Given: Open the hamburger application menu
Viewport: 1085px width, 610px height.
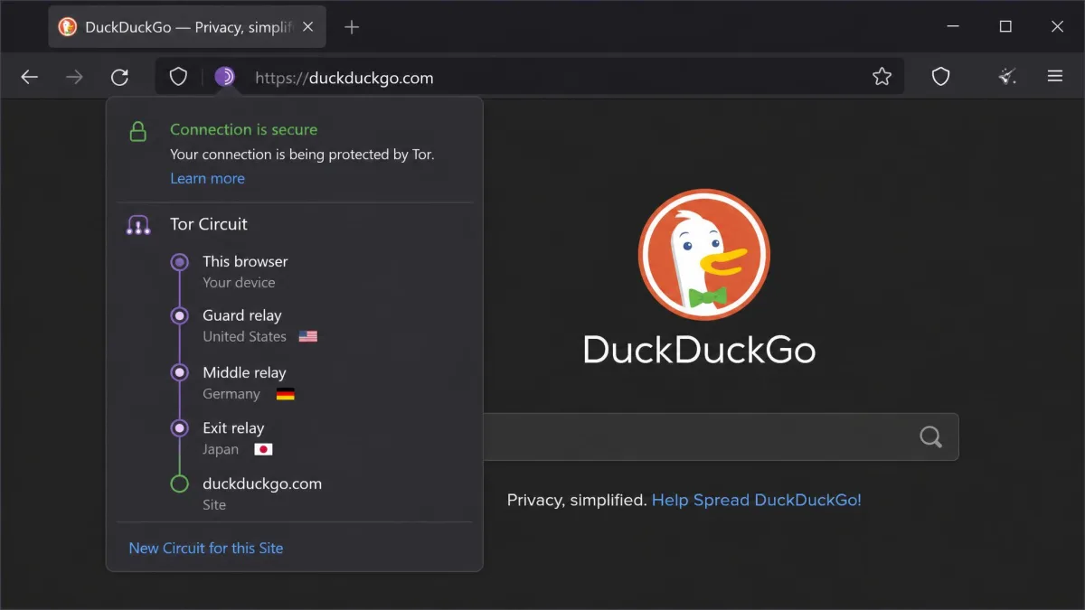Looking at the screenshot, I should [x=1055, y=77].
